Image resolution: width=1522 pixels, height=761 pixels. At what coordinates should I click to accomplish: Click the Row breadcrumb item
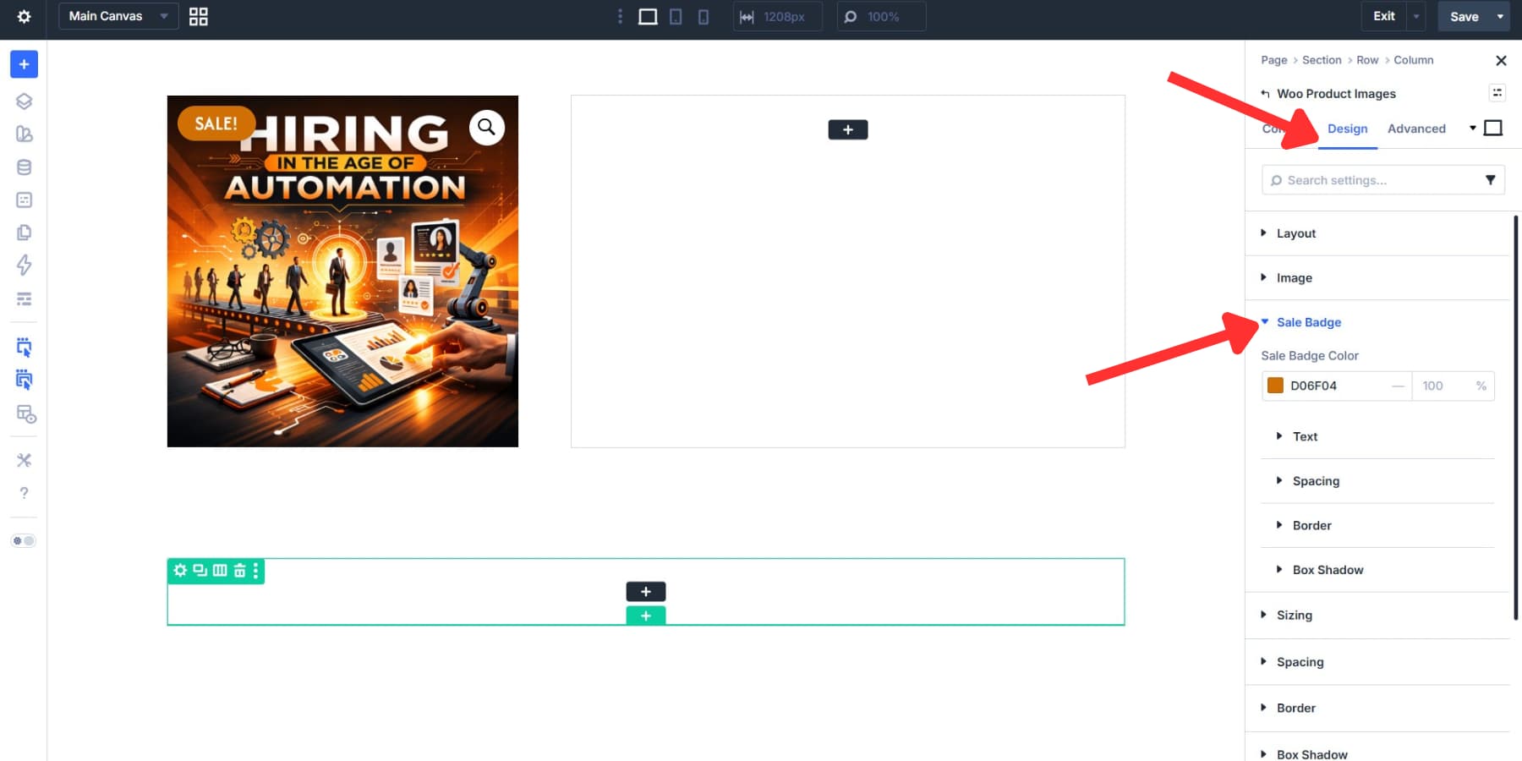tap(1366, 60)
